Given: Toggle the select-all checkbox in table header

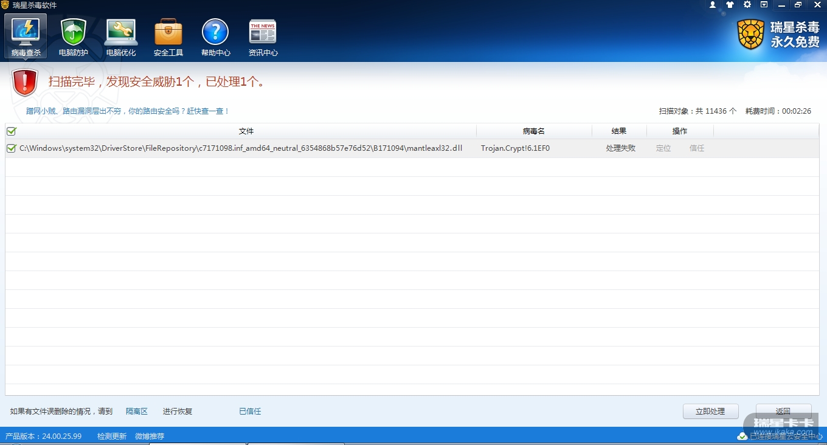Looking at the screenshot, I should [12, 131].
